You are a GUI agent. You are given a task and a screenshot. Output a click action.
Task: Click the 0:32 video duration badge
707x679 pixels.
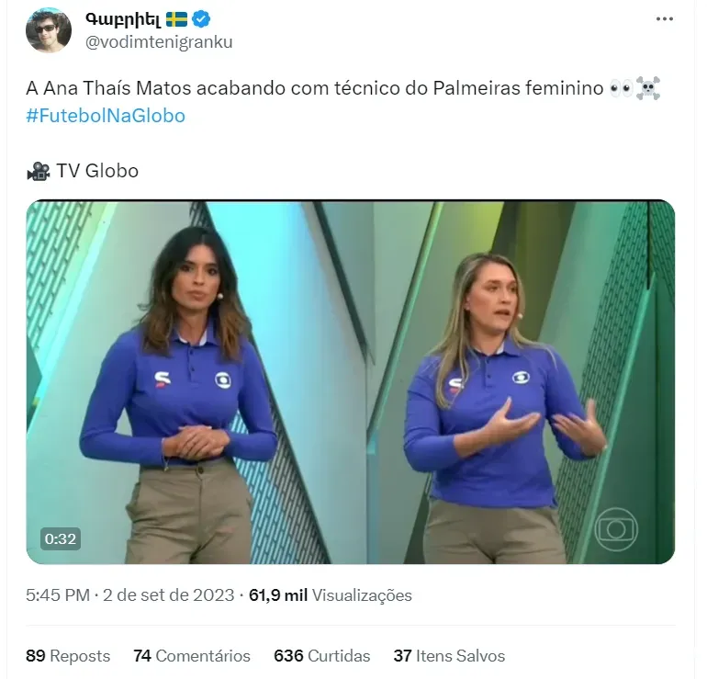(61, 538)
